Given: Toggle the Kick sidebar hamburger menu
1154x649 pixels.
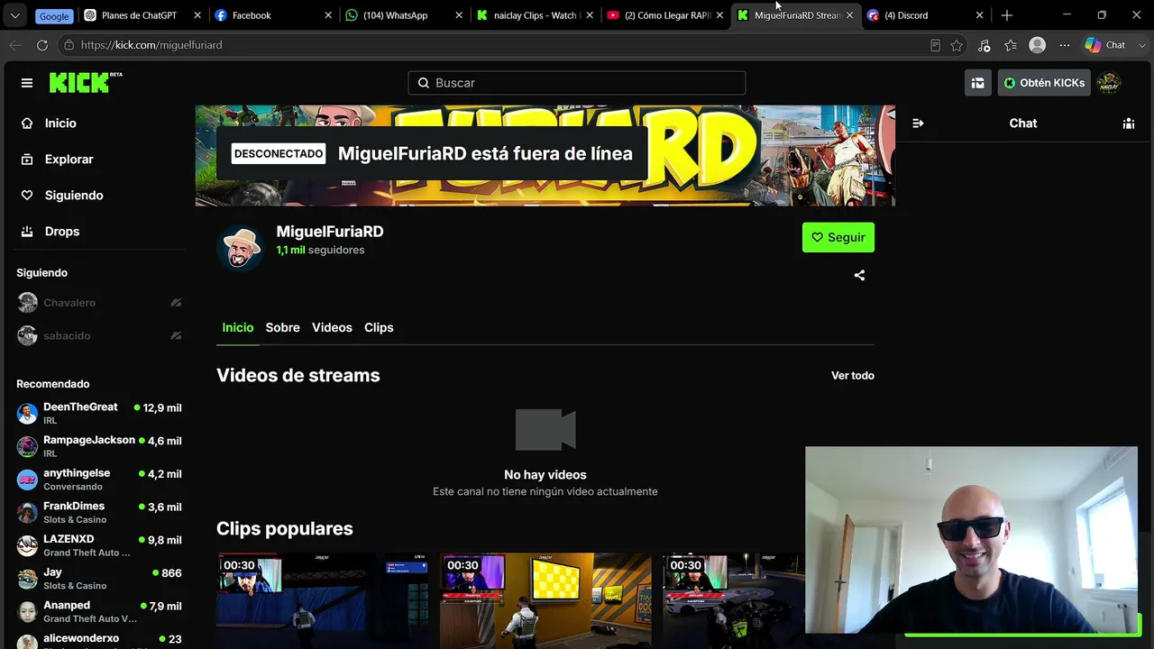Looking at the screenshot, I should tap(27, 83).
